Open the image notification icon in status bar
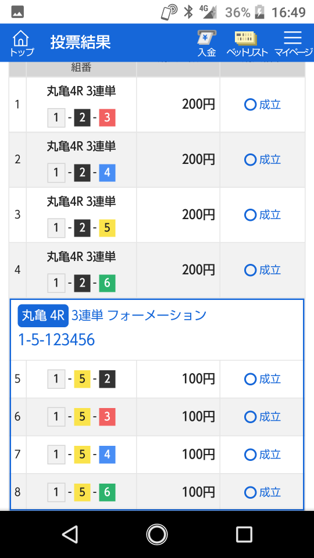314x558 pixels. click(x=17, y=12)
